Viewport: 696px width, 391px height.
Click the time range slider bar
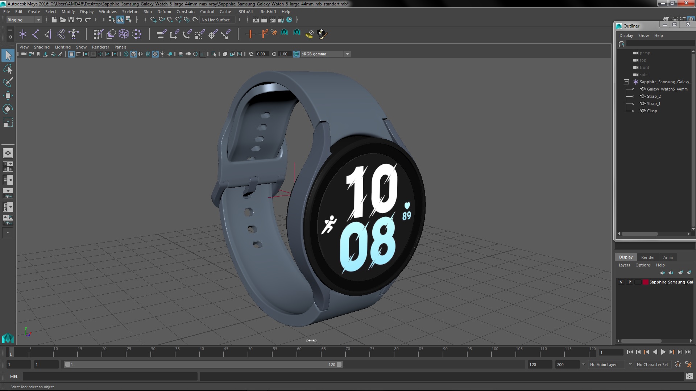[x=203, y=365]
